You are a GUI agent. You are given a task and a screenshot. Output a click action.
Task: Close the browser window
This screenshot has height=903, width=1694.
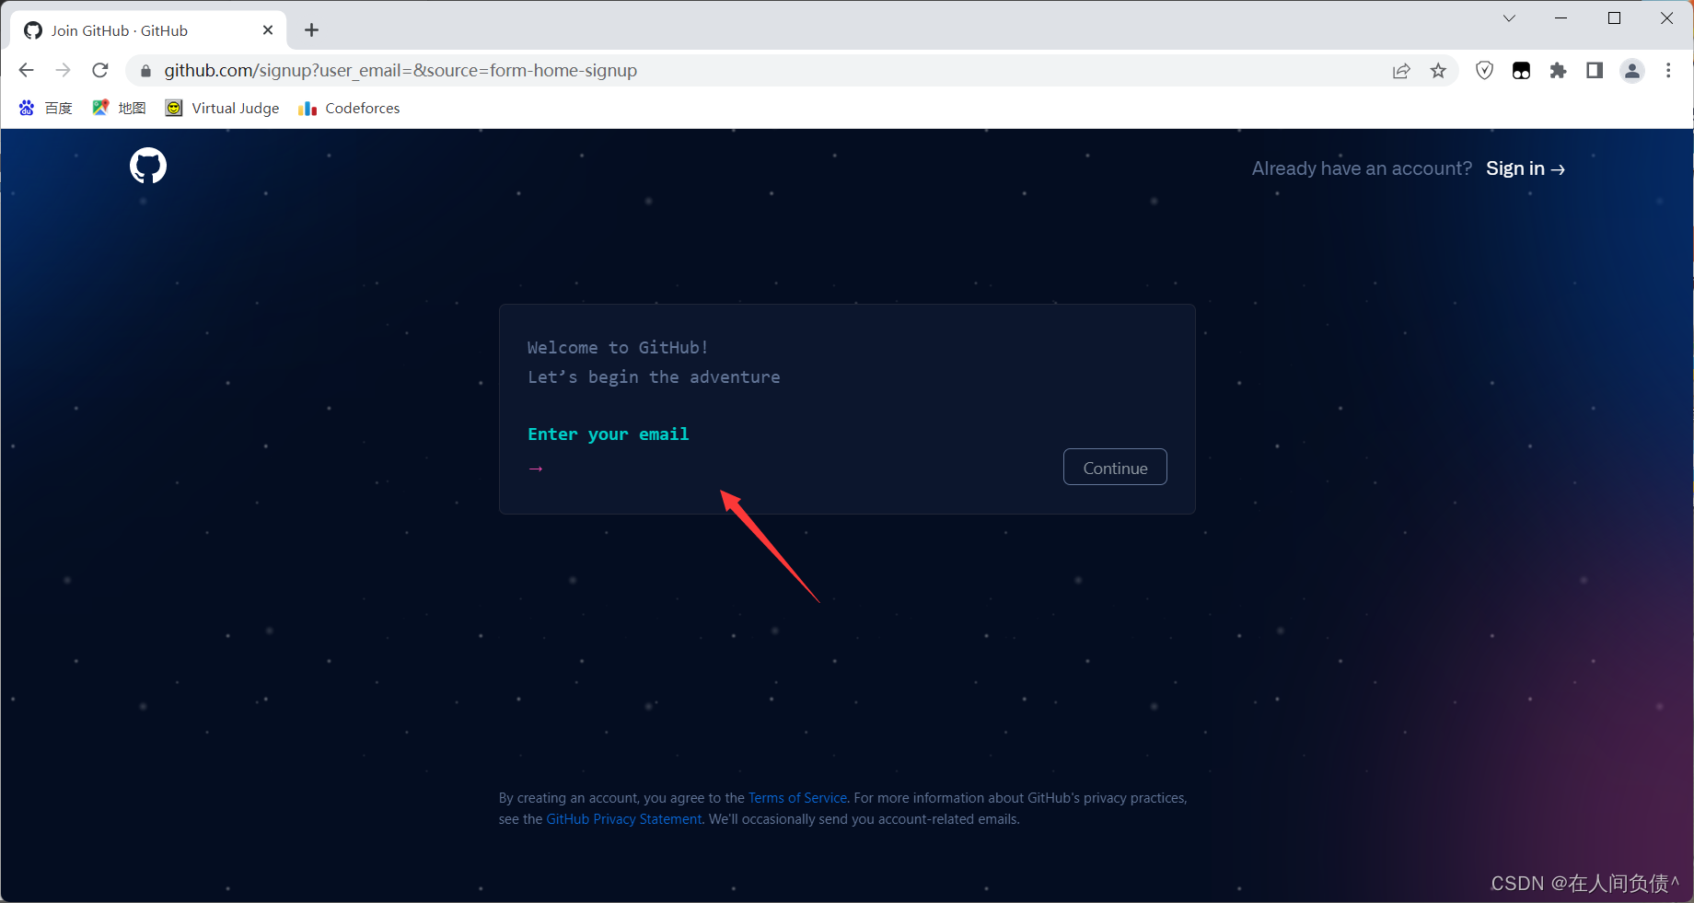tap(1667, 18)
